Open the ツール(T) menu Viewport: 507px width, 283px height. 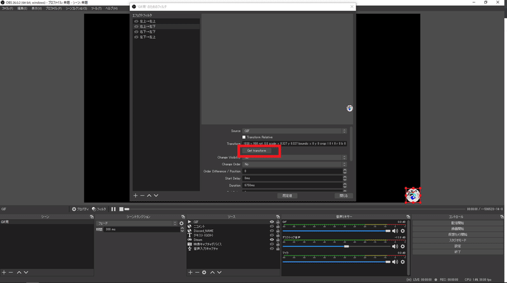coord(96,8)
